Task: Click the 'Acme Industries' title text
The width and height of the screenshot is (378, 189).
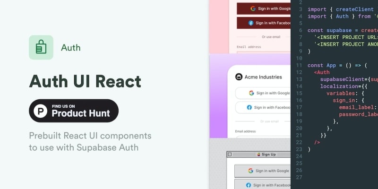Action: coord(263,77)
